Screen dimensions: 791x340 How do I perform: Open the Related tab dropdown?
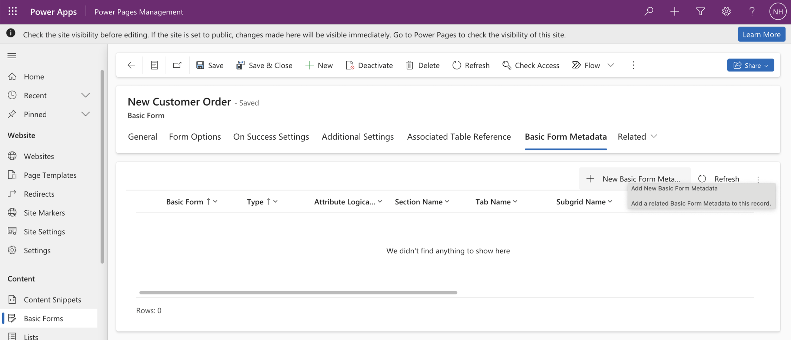point(637,137)
